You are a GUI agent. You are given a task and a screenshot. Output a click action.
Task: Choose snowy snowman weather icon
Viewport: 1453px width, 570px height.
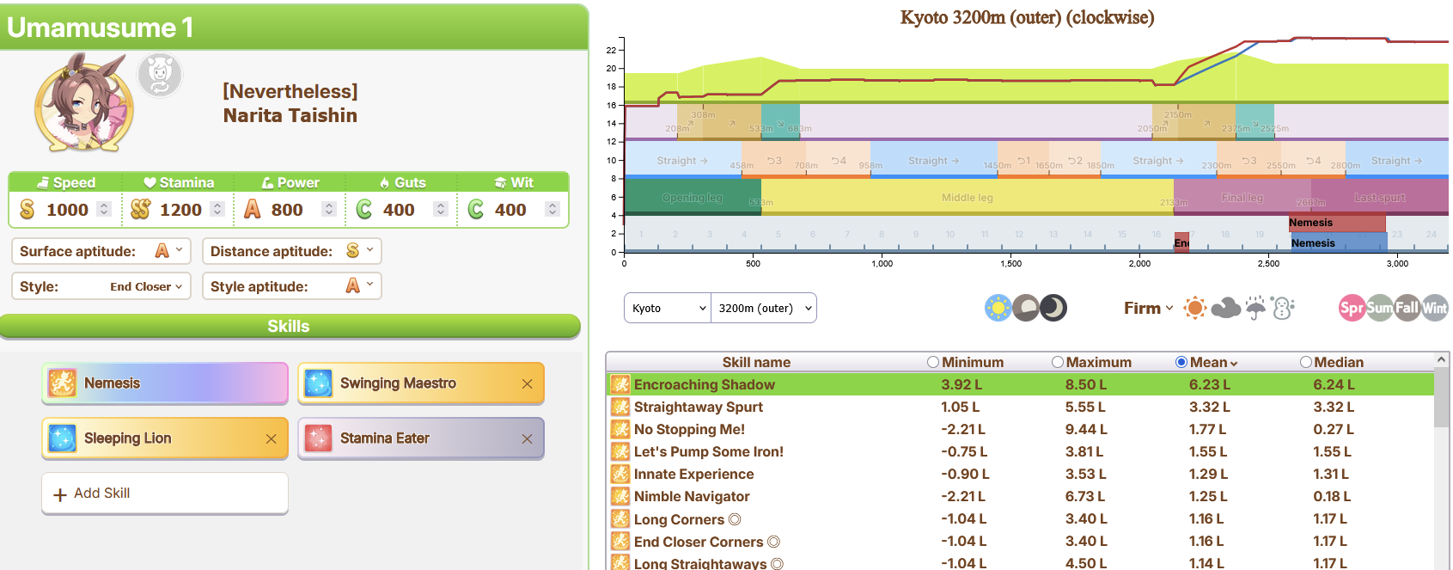tap(1283, 308)
